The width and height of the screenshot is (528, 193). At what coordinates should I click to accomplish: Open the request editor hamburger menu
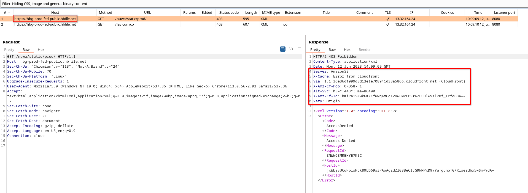pos(299,49)
